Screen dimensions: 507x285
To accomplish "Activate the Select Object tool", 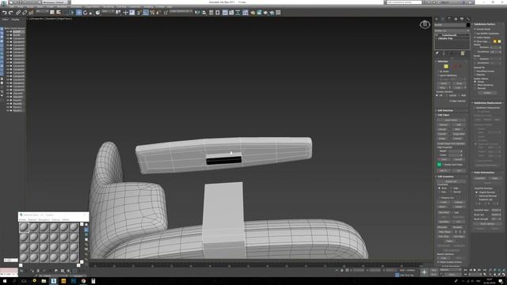I will 52,13.
